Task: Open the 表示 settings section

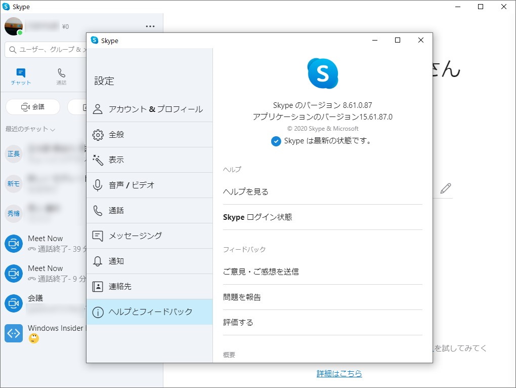Action: click(98, 160)
